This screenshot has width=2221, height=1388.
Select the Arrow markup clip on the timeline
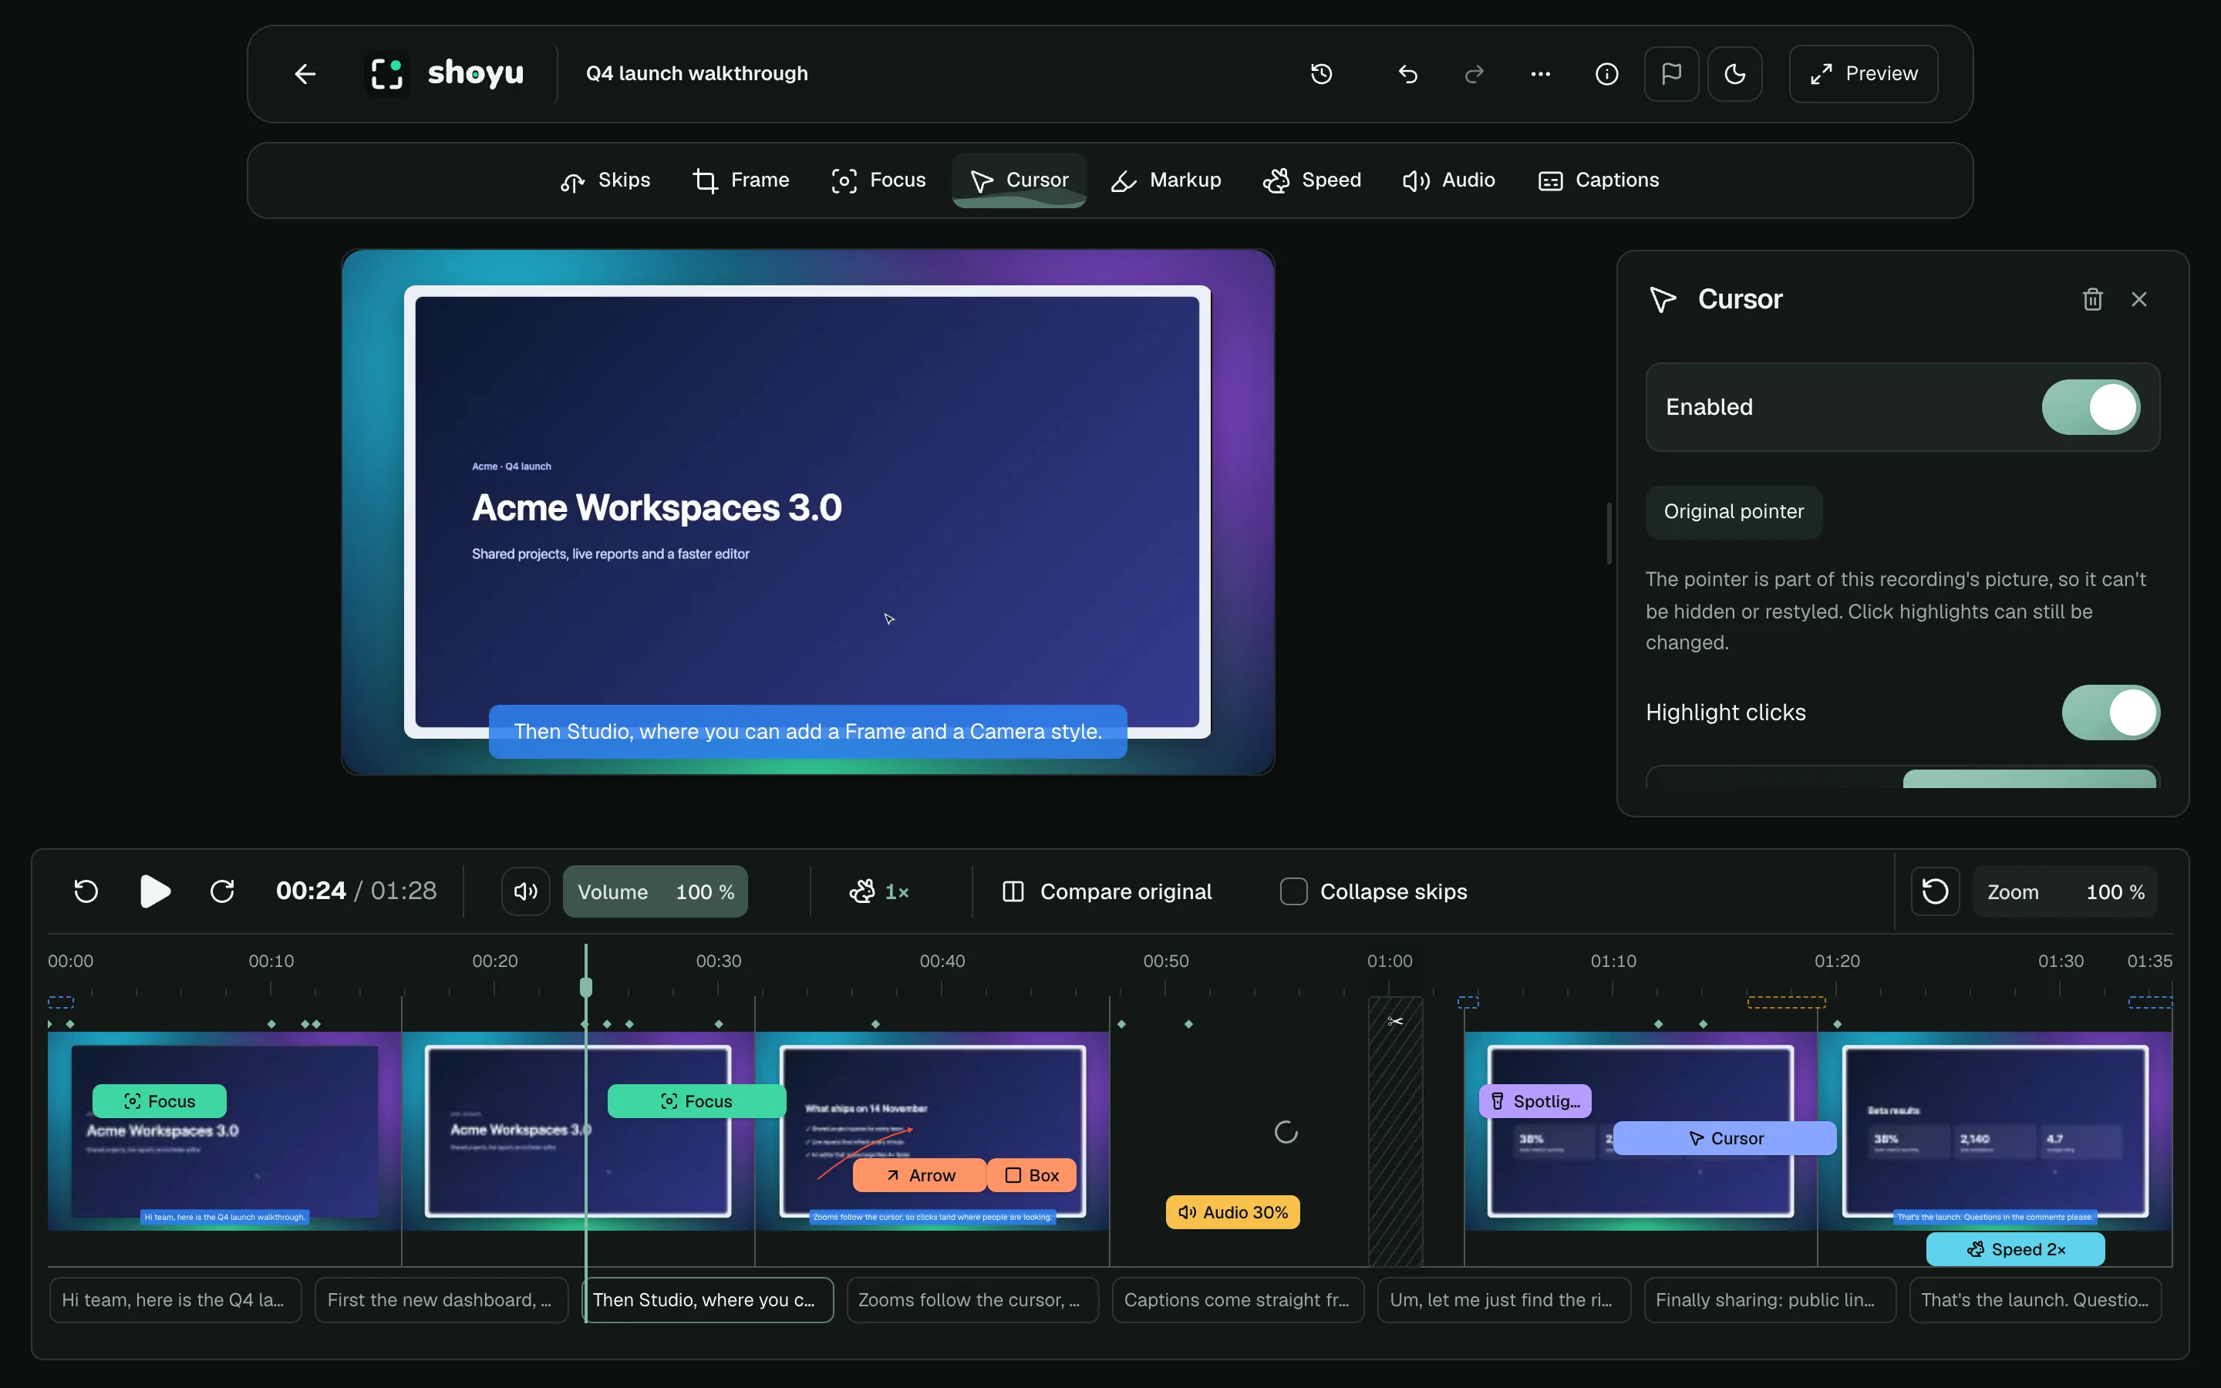click(x=919, y=1175)
